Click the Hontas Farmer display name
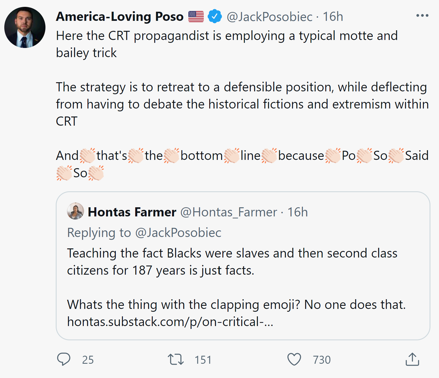Image resolution: width=439 pixels, height=378 pixels. pyautogui.click(x=132, y=212)
